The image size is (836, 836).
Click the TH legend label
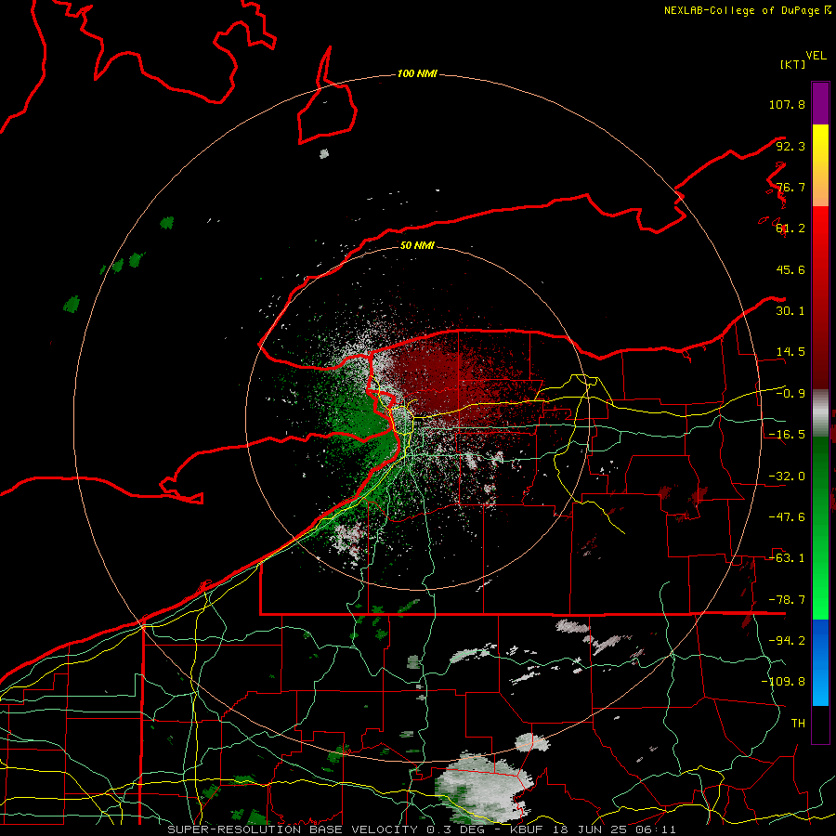tap(798, 724)
